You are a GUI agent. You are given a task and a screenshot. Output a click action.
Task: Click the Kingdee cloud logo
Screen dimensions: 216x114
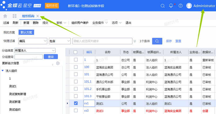click(21, 5)
